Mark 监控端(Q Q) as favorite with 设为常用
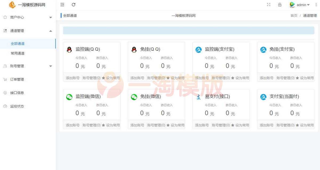The image size is (320, 170). pyautogui.click(x=111, y=78)
